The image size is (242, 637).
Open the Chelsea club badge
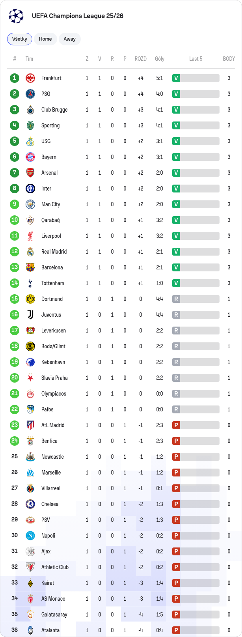point(30,504)
